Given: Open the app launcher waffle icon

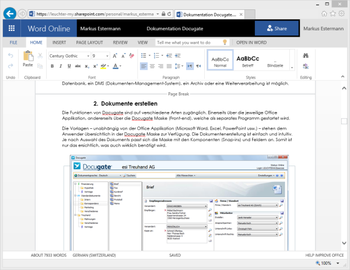Looking at the screenshot, I should tap(12, 29).
